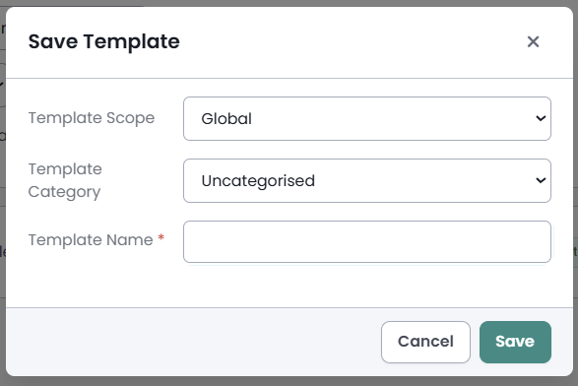Click the red required asterisk

tap(161, 236)
